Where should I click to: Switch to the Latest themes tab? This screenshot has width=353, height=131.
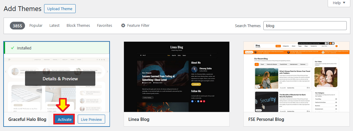(x=55, y=26)
